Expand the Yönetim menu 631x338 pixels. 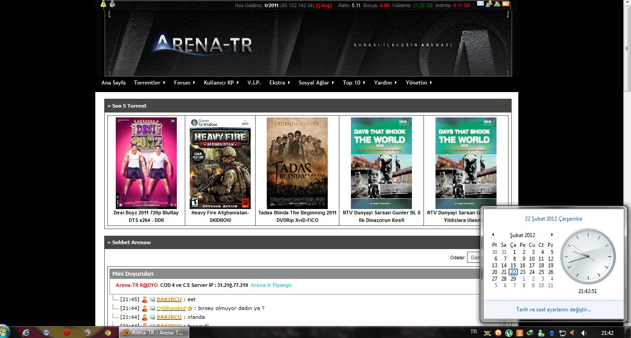coord(419,83)
